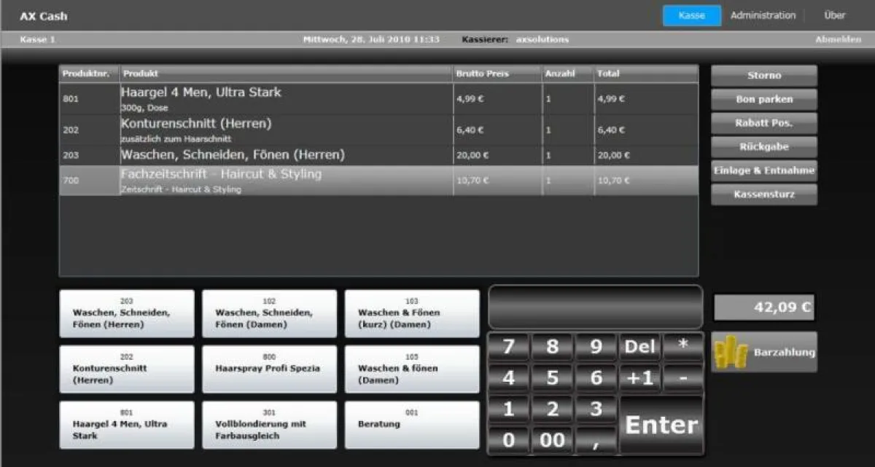Screen dimensions: 875x467
Task: Add product Beratung 001 tile
Action: coord(412,425)
